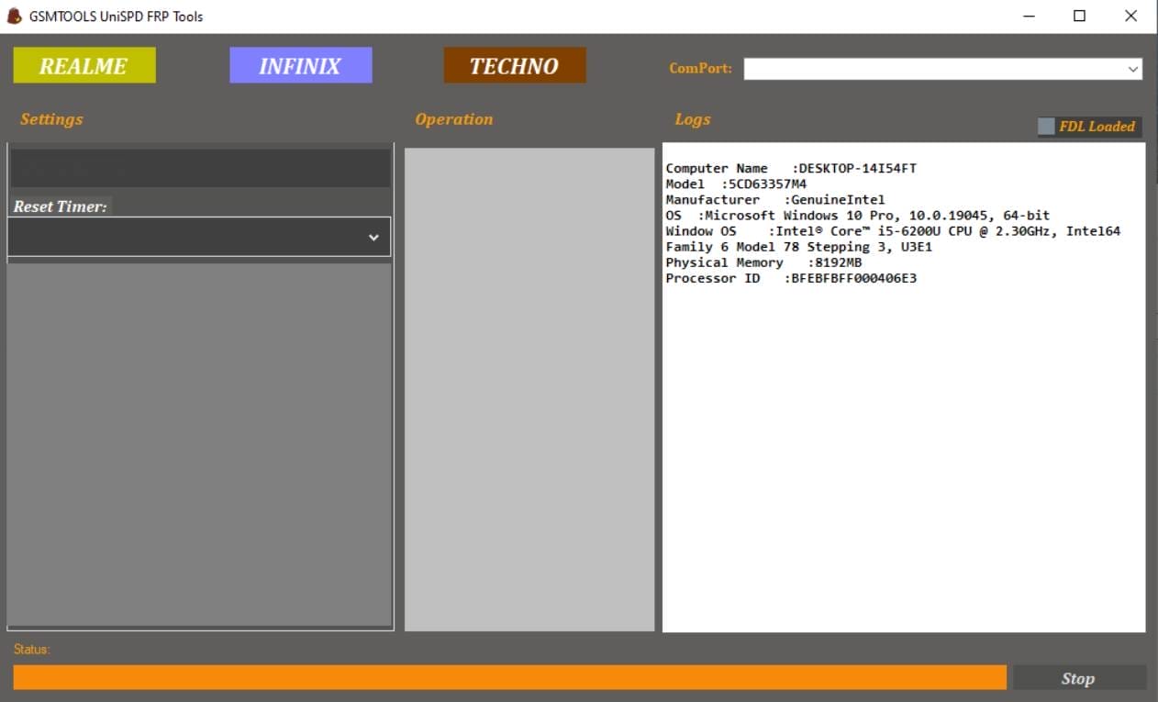Click the Reset Timer label
The width and height of the screenshot is (1158, 702).
[61, 206]
